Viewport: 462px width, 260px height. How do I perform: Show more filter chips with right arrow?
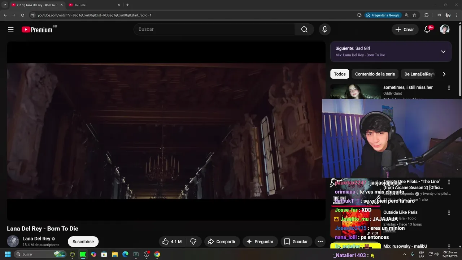444,74
